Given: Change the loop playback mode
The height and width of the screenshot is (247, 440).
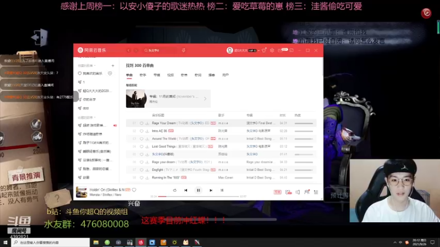Looking at the screenshot, I should [x=174, y=190].
